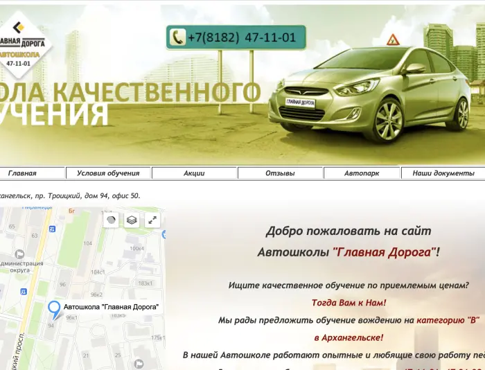The width and height of the screenshot is (485, 370).
Task: Click house number 21 on the map
Action: tap(86, 355)
